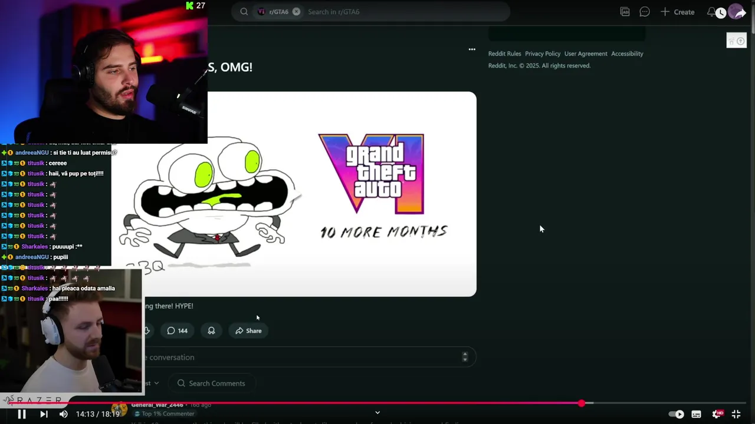The image size is (755, 424).
Task: Open the GTA VI 10 more months image
Action: coord(294,194)
